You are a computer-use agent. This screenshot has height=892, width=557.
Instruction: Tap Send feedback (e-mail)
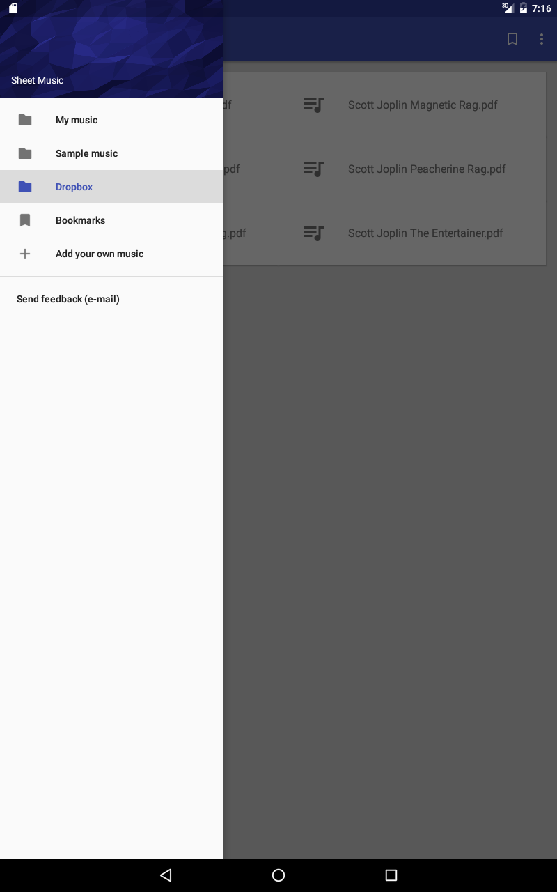68,299
